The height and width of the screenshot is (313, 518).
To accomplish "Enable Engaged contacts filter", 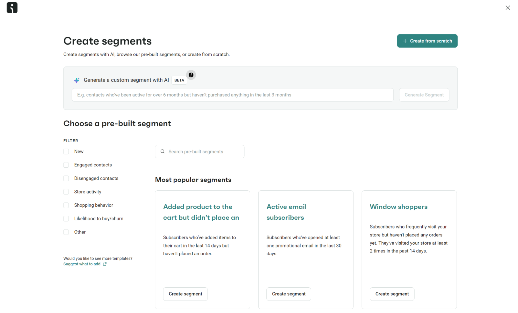I will point(66,165).
